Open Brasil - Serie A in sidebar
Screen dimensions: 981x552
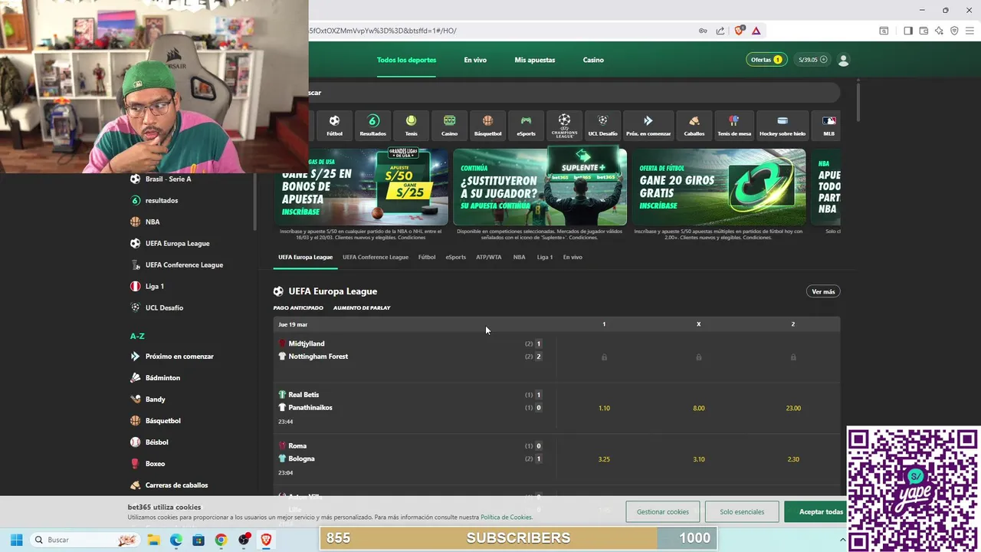coord(168,179)
